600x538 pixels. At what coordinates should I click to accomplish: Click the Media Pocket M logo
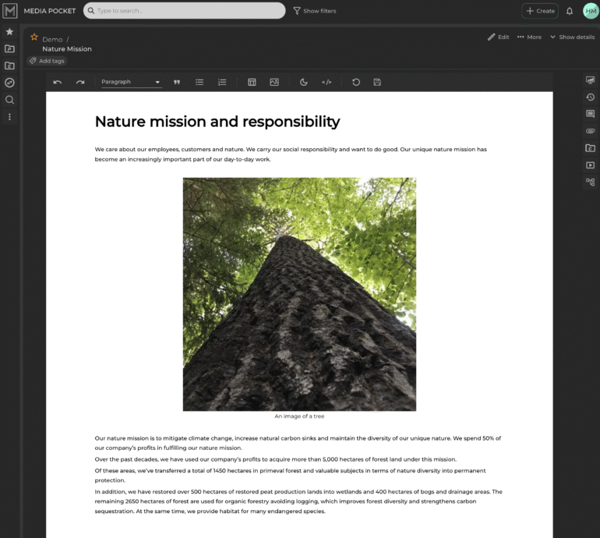(10, 11)
